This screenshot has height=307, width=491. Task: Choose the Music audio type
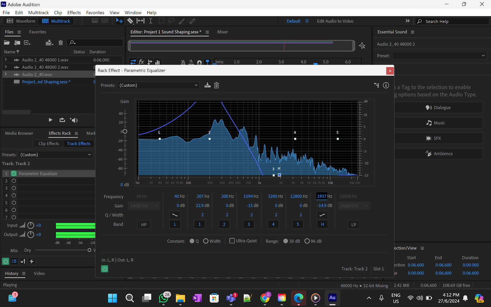coord(438,123)
